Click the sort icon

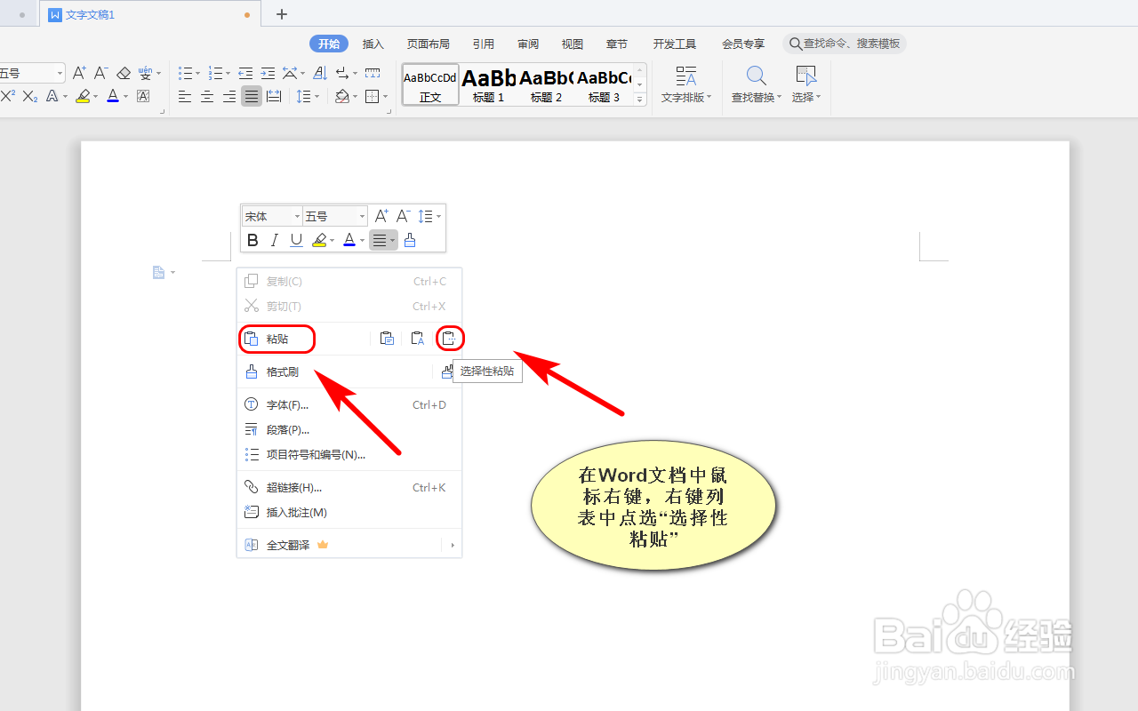click(x=321, y=73)
